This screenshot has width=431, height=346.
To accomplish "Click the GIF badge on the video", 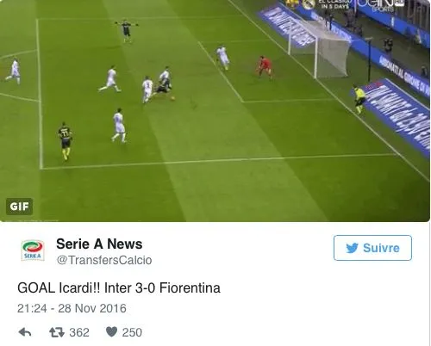I will point(19,207).
